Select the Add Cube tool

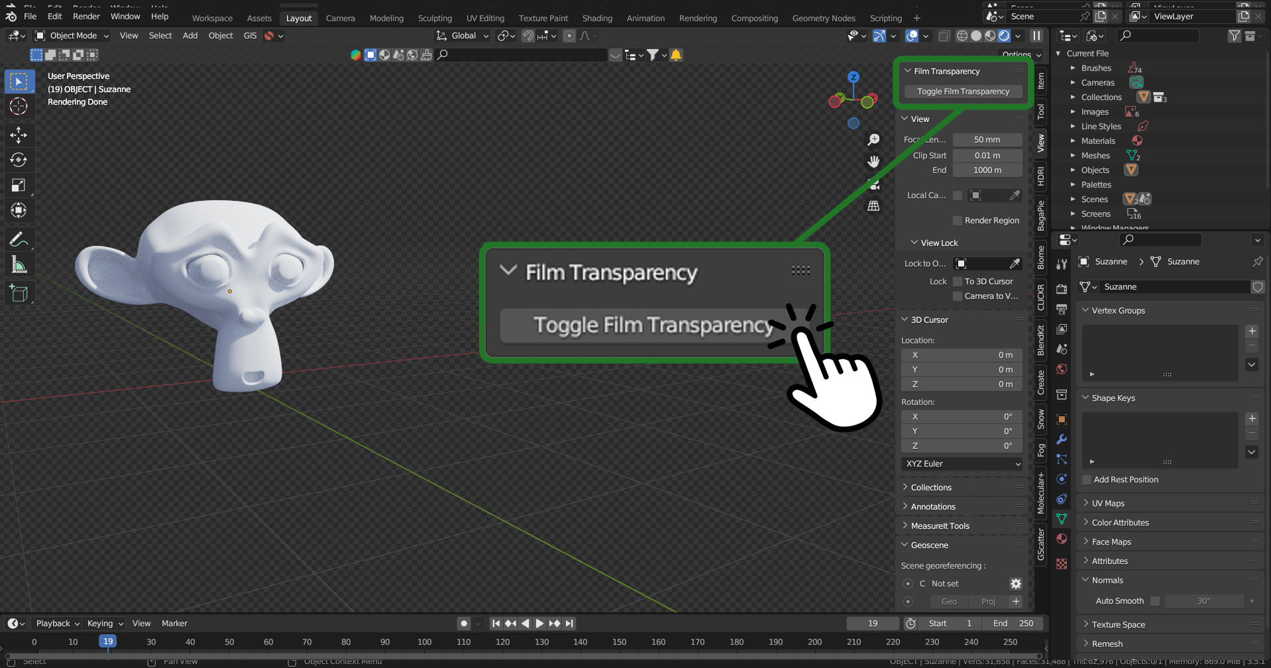click(x=19, y=293)
